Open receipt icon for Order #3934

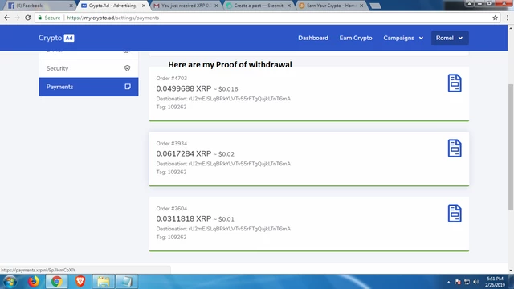455,148
